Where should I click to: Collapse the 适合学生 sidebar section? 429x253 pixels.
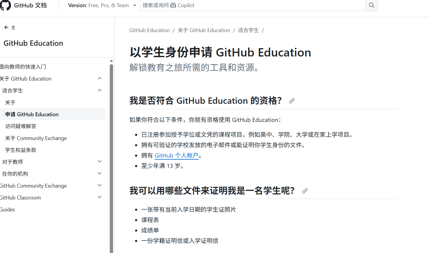click(100, 90)
